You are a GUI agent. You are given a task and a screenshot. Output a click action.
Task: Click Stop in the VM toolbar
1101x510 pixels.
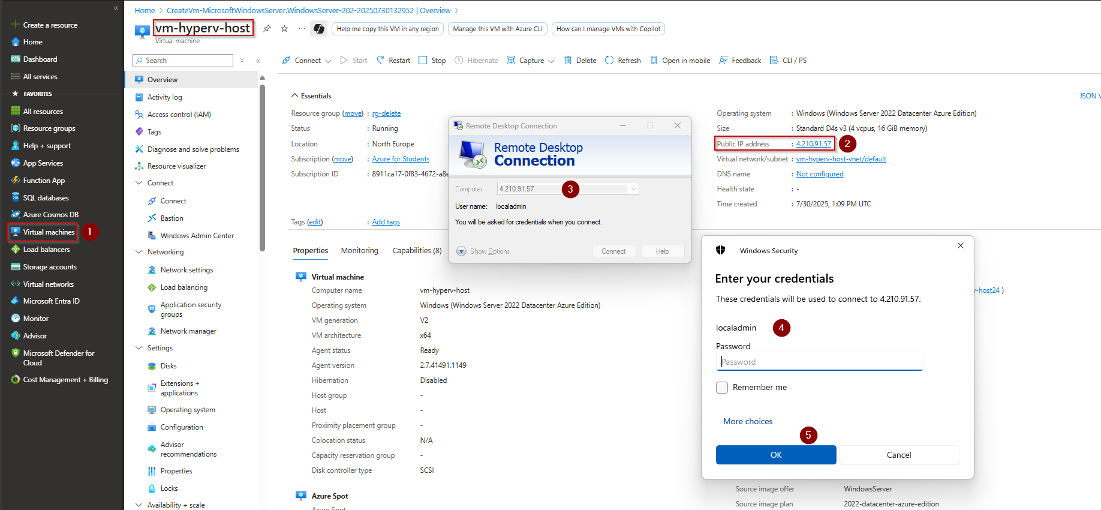[432, 61]
